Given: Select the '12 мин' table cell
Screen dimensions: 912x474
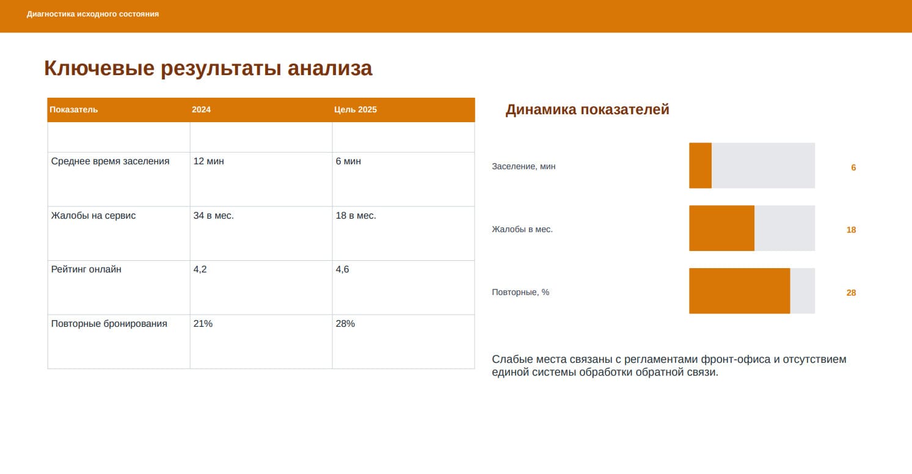Looking at the screenshot, I should click(x=261, y=179).
